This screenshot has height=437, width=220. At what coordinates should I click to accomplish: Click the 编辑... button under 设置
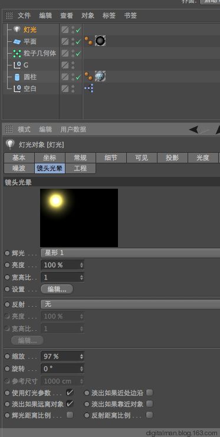coord(57,290)
